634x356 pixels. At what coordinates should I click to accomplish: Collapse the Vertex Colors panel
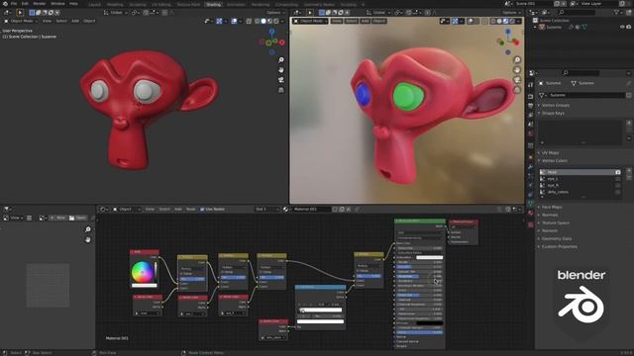click(554, 160)
